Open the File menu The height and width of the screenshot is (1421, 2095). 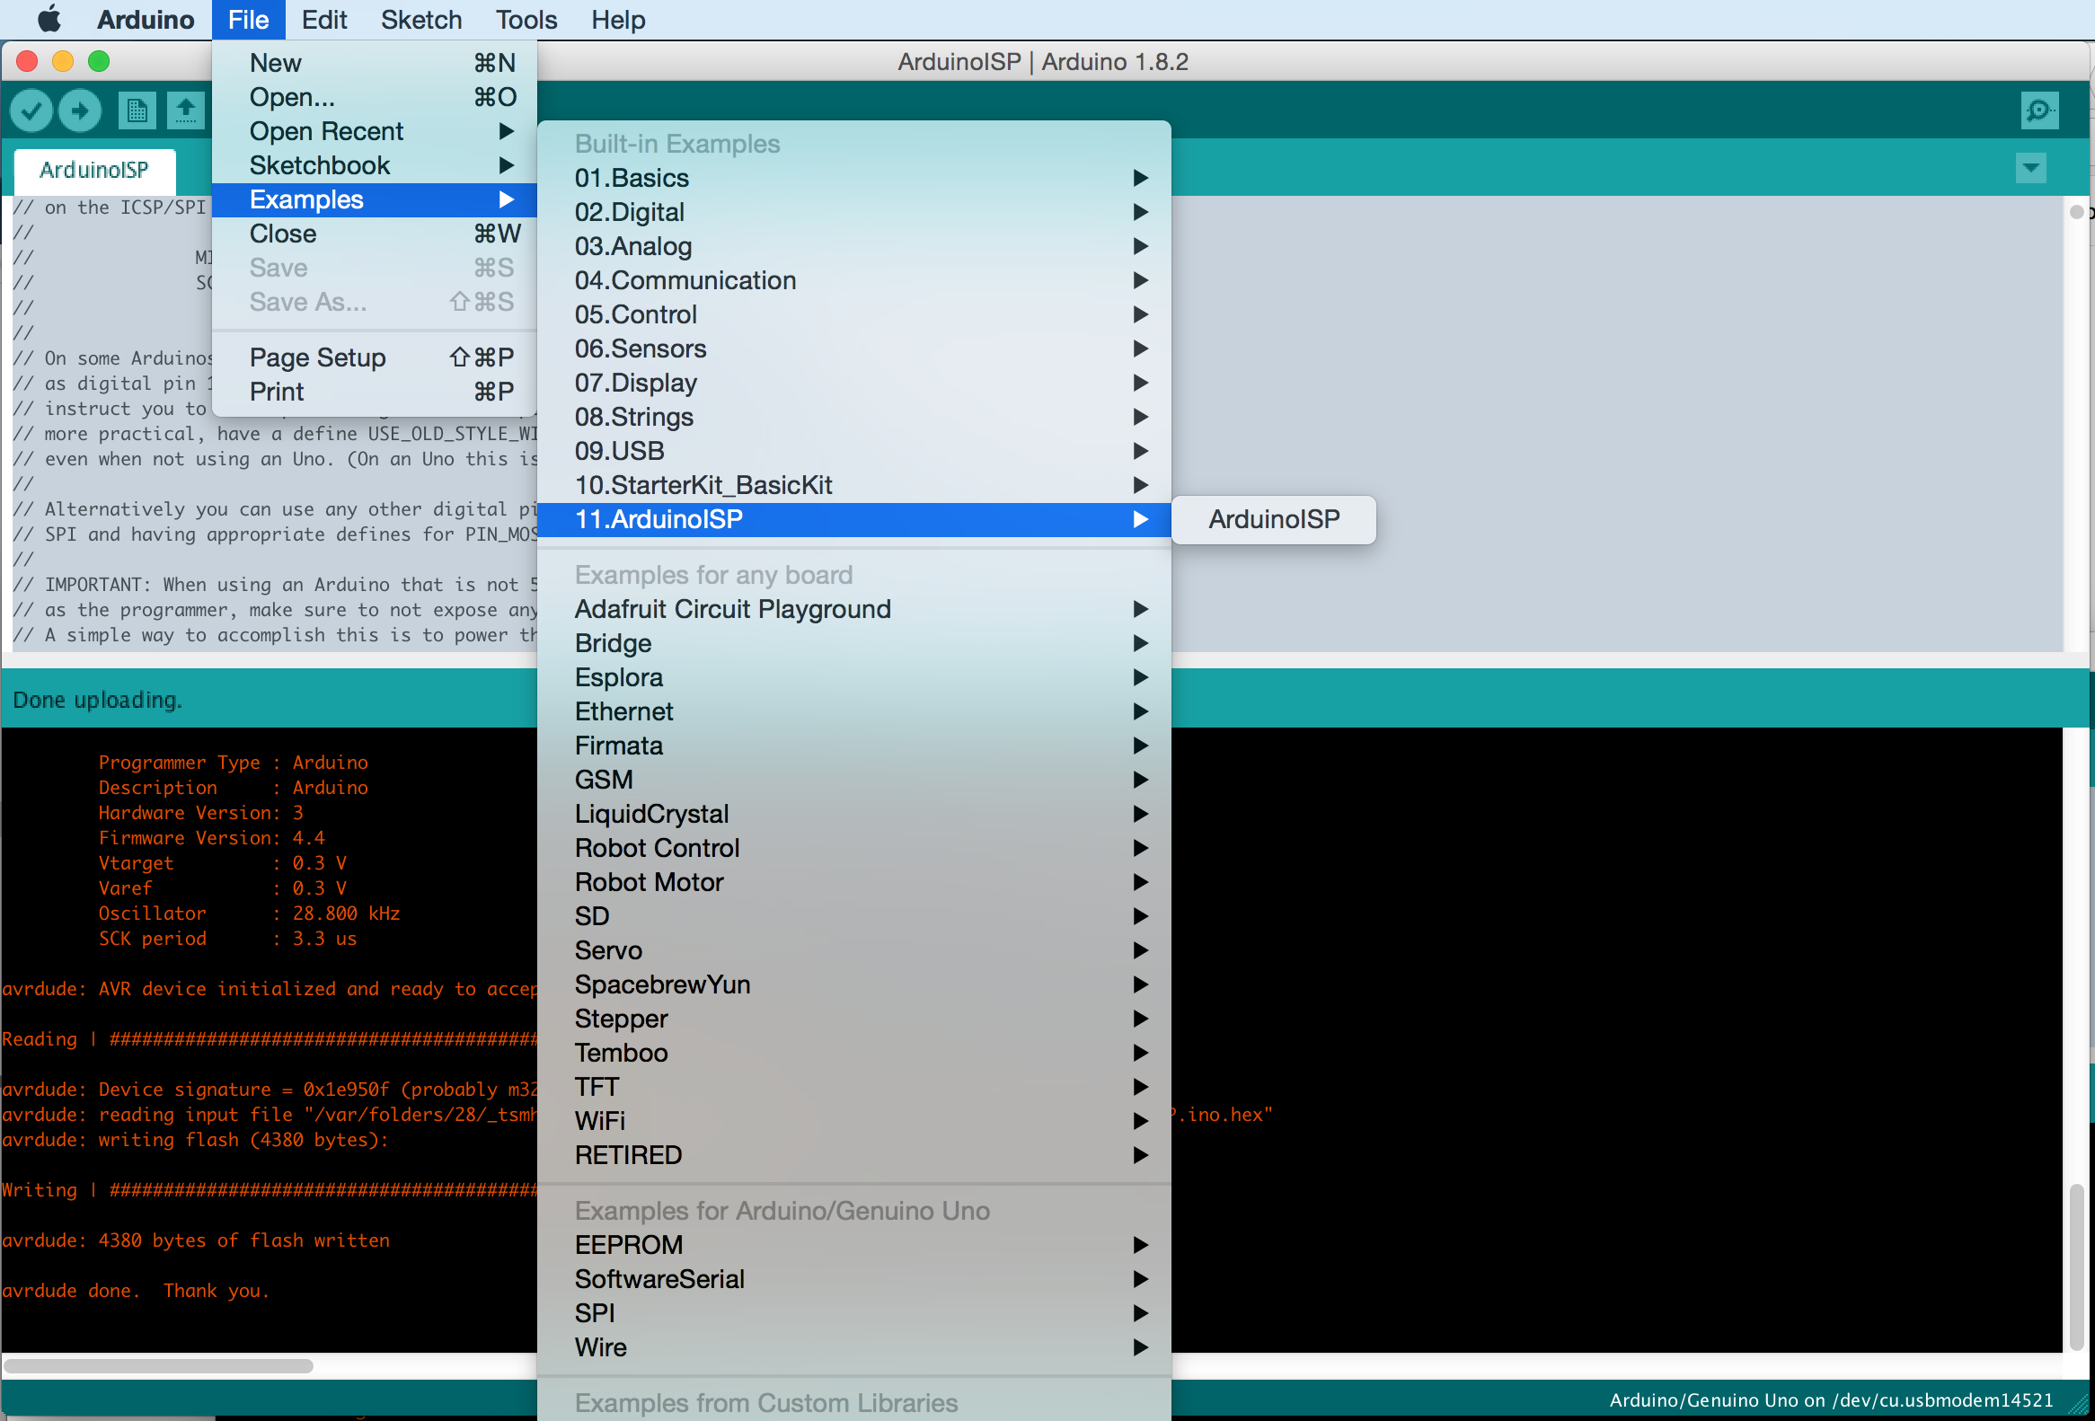[244, 19]
